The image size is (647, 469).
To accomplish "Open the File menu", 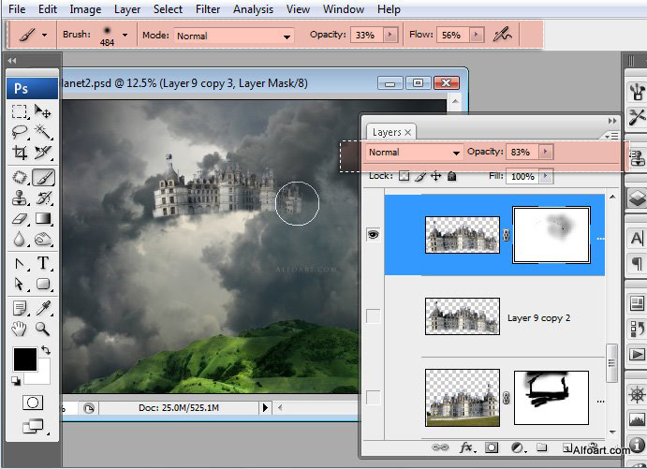I will 17,9.
